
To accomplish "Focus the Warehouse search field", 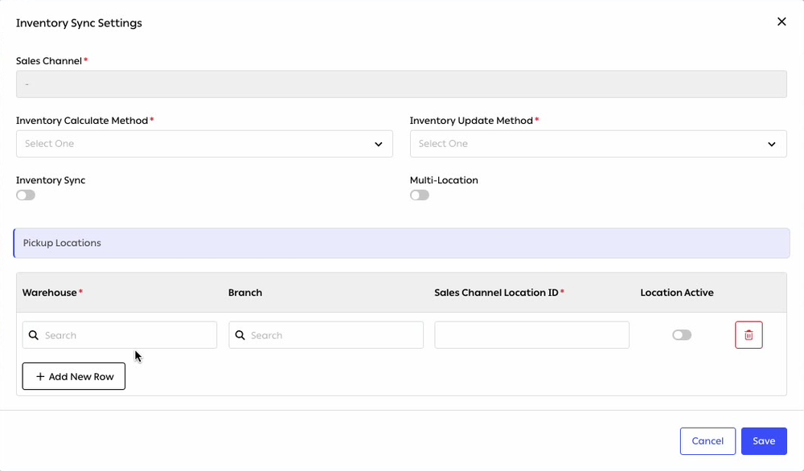I will (x=120, y=335).
